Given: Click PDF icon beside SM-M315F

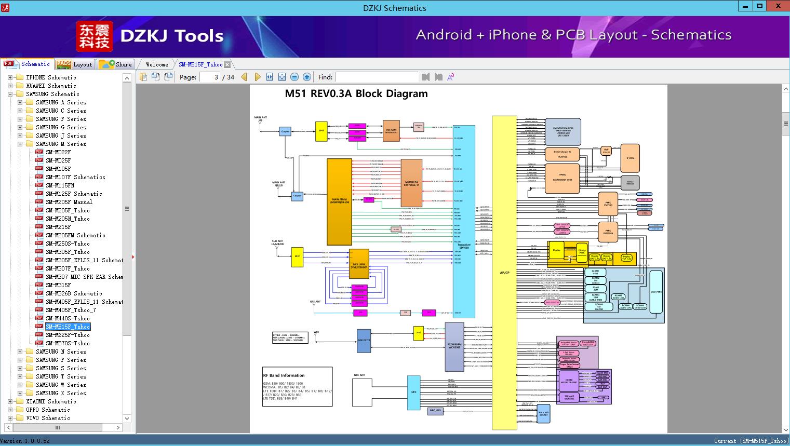Looking at the screenshot, I should (x=39, y=285).
